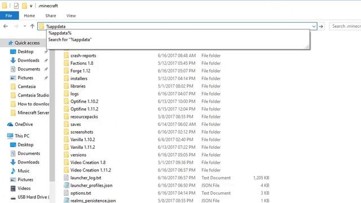361x203 pixels.
Task: Click the Forward navigation arrow
Action: [x=16, y=27]
